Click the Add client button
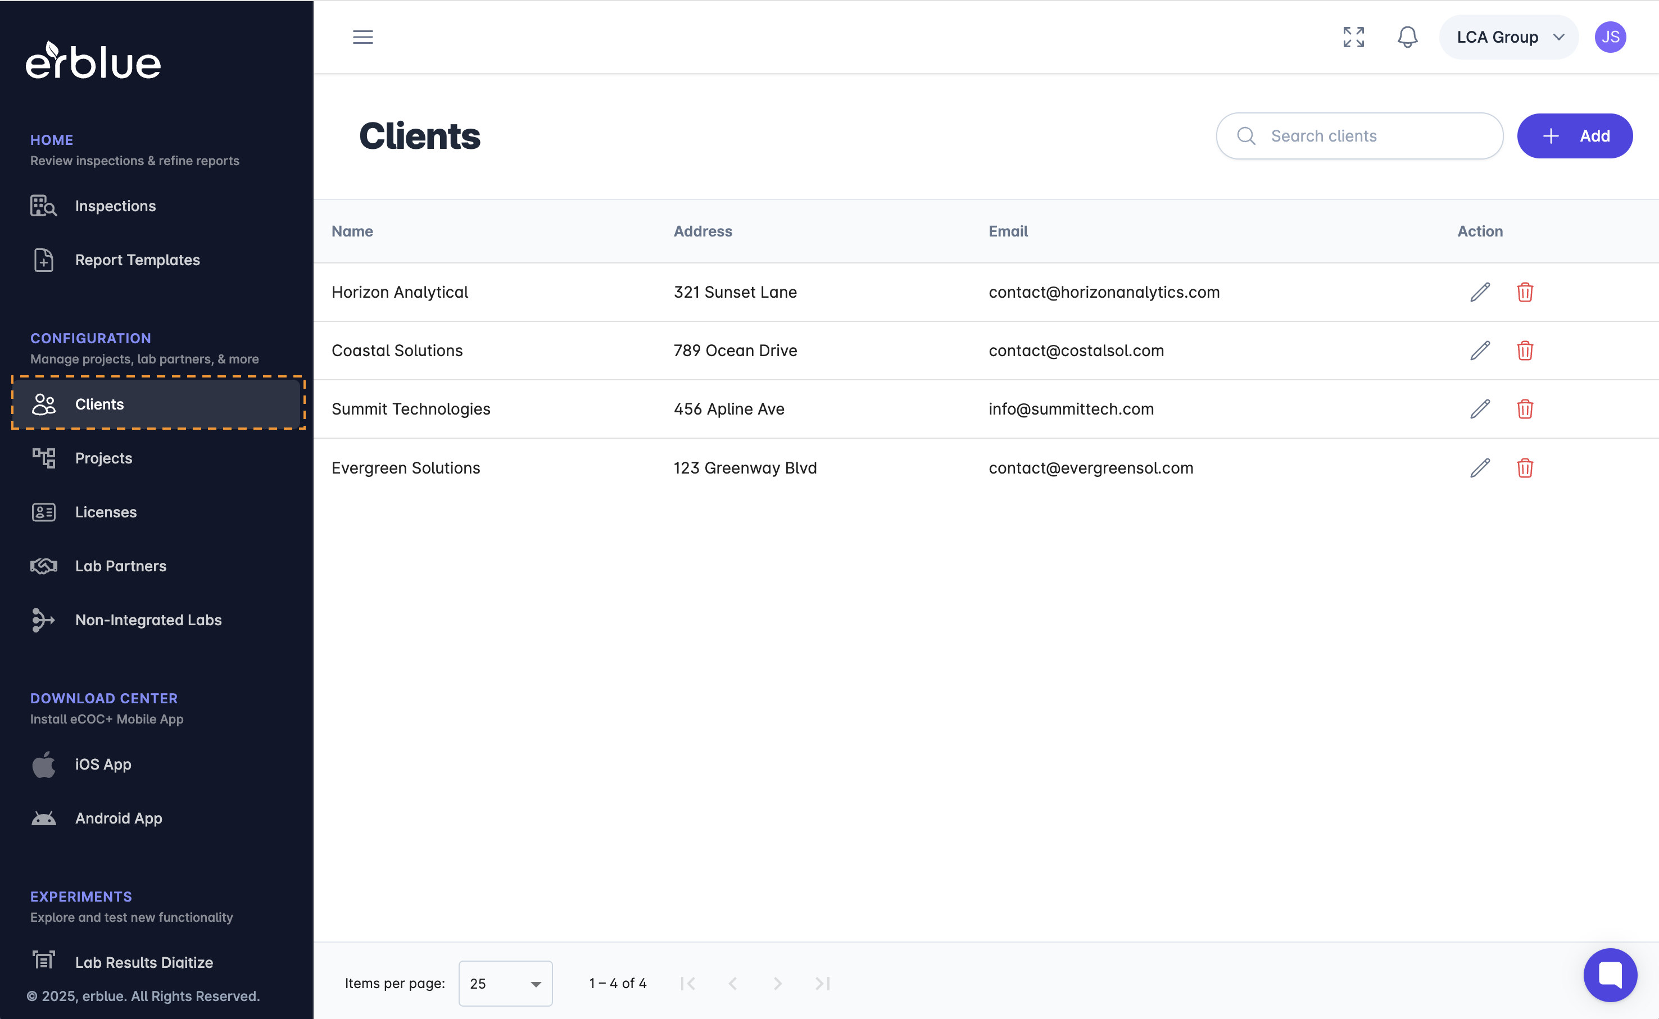The image size is (1659, 1019). point(1574,136)
